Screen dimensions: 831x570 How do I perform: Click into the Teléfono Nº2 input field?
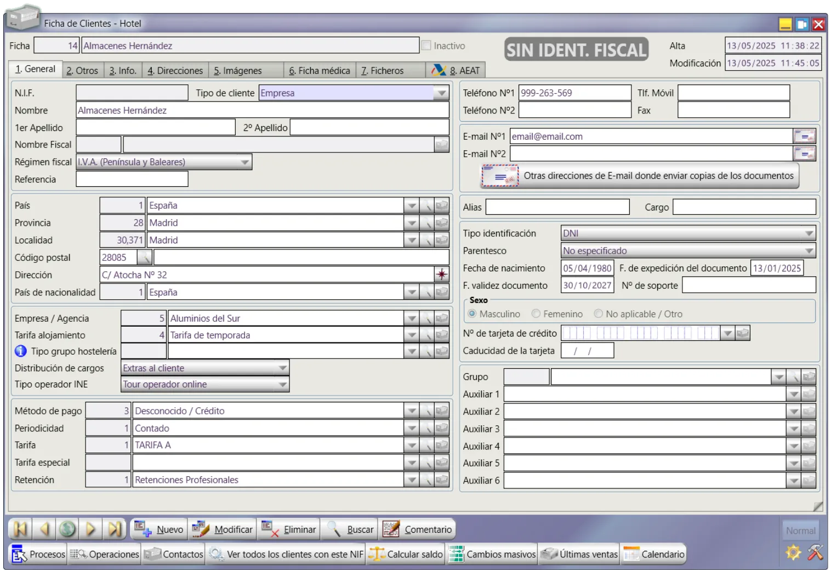[574, 111]
